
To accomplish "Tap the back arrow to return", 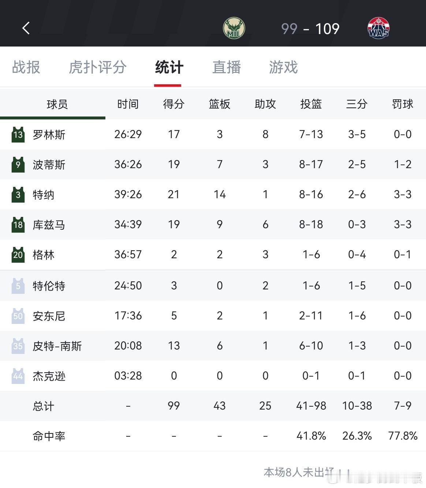I will [x=26, y=27].
